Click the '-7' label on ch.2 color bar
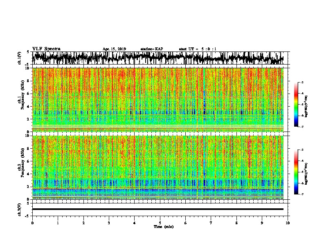 tap(302, 194)
